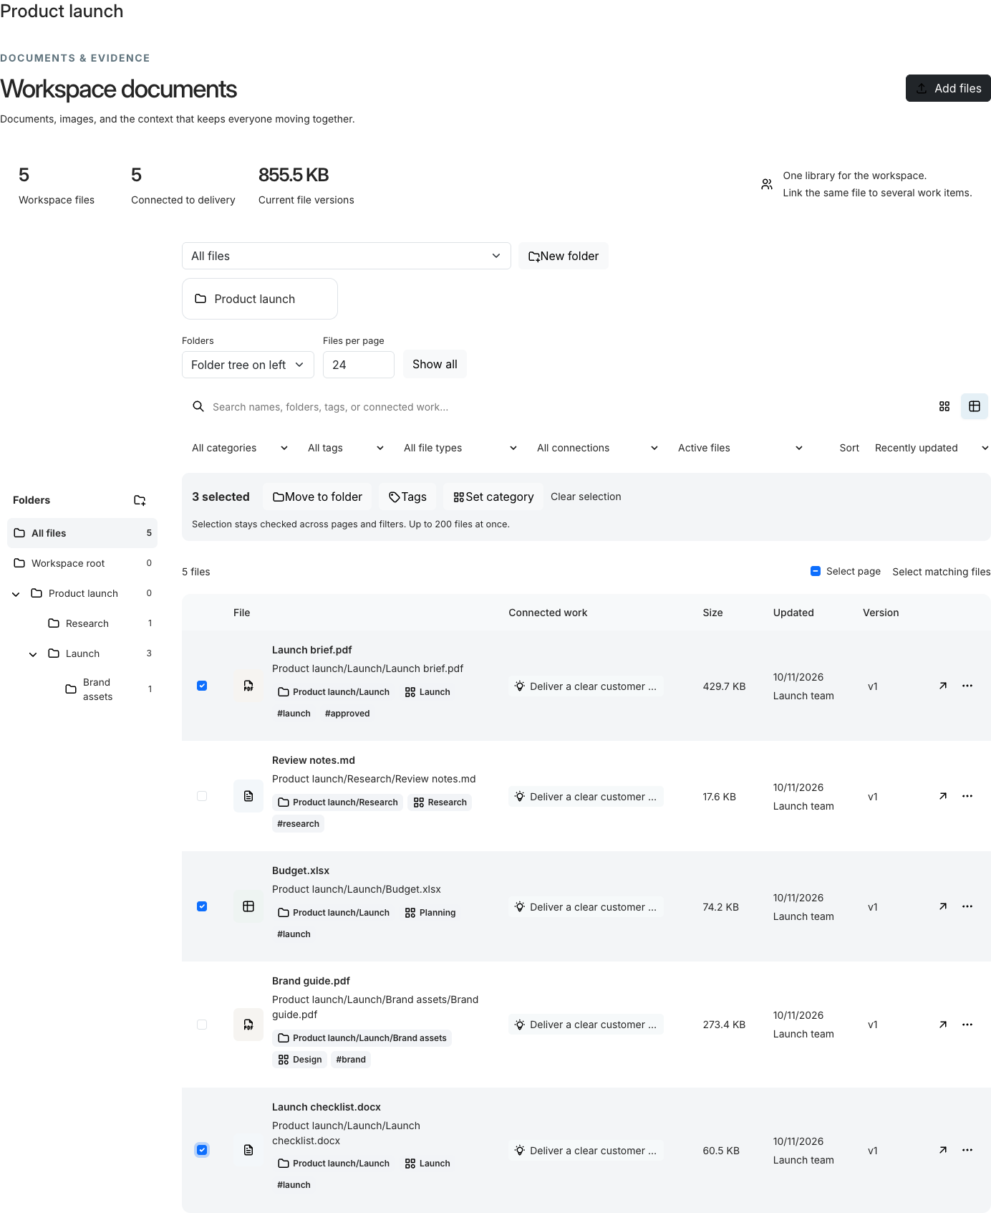
Task: Switch to grid view layout
Action: click(944, 406)
